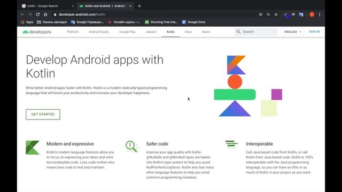342x192 pixels.
Task: Reload the page with the refresh icon
Action: pos(38,14)
